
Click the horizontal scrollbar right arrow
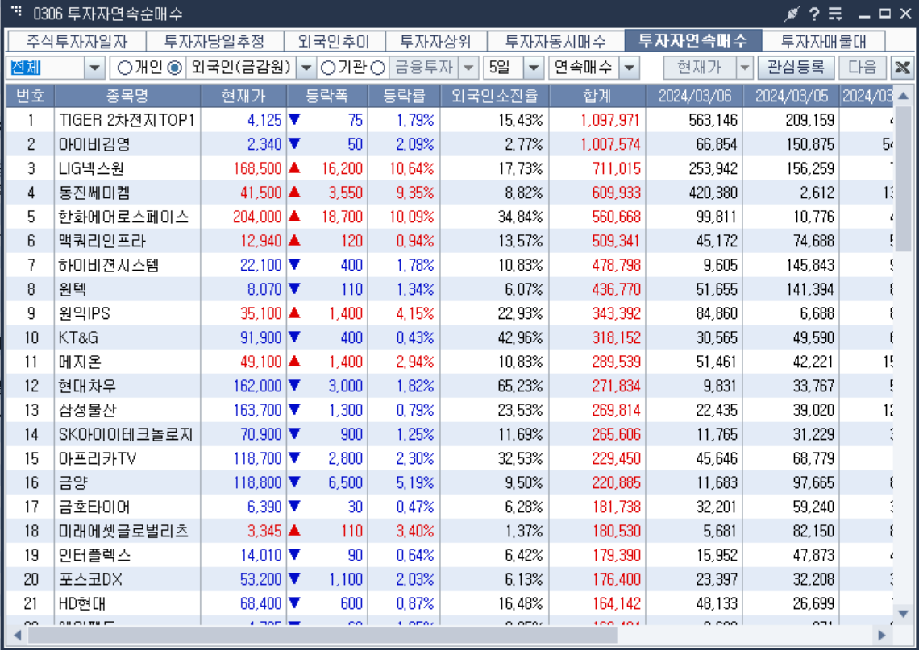click(x=882, y=635)
